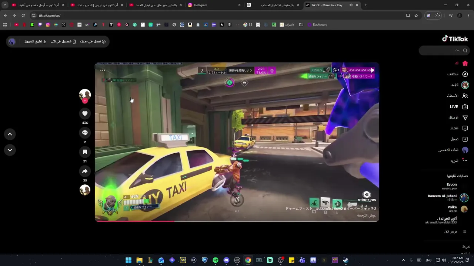Click Show translation (عرض الترجمة) link
Screen dimensions: 474x266
tap(367, 215)
